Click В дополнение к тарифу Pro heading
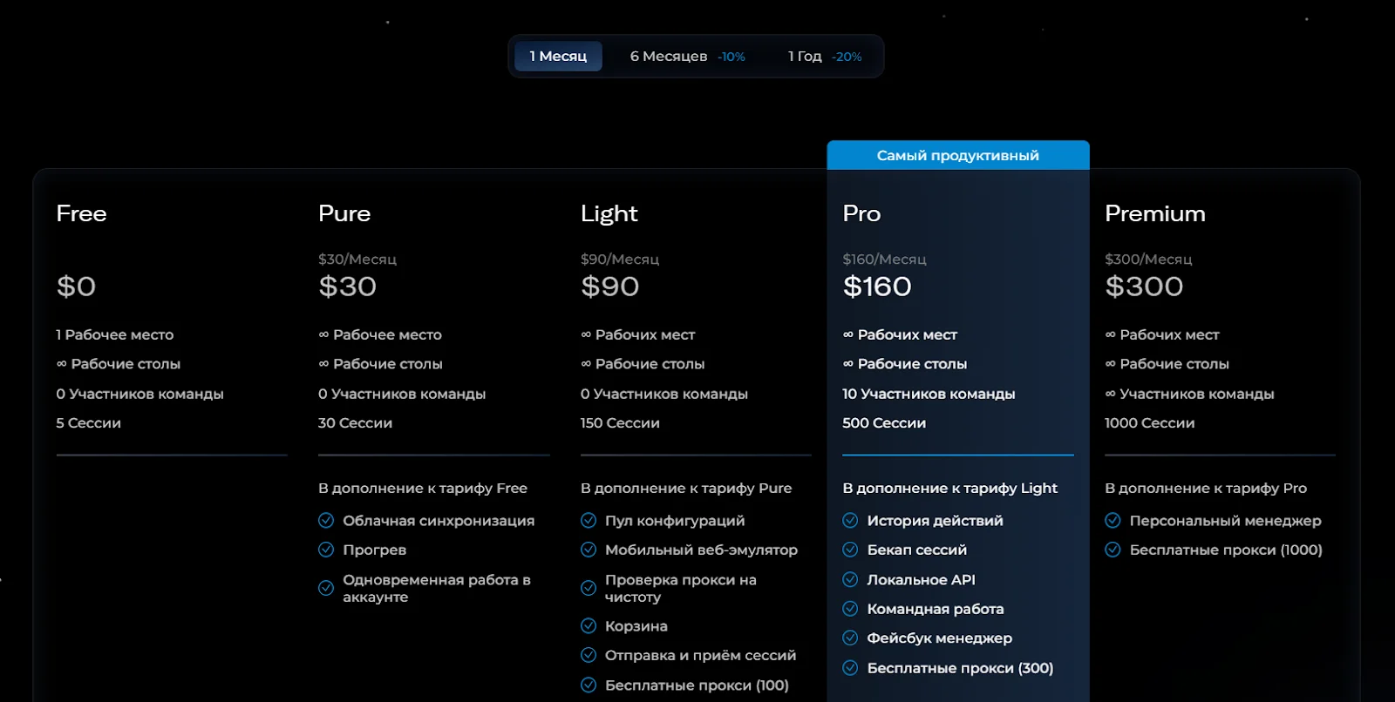 click(x=1206, y=489)
